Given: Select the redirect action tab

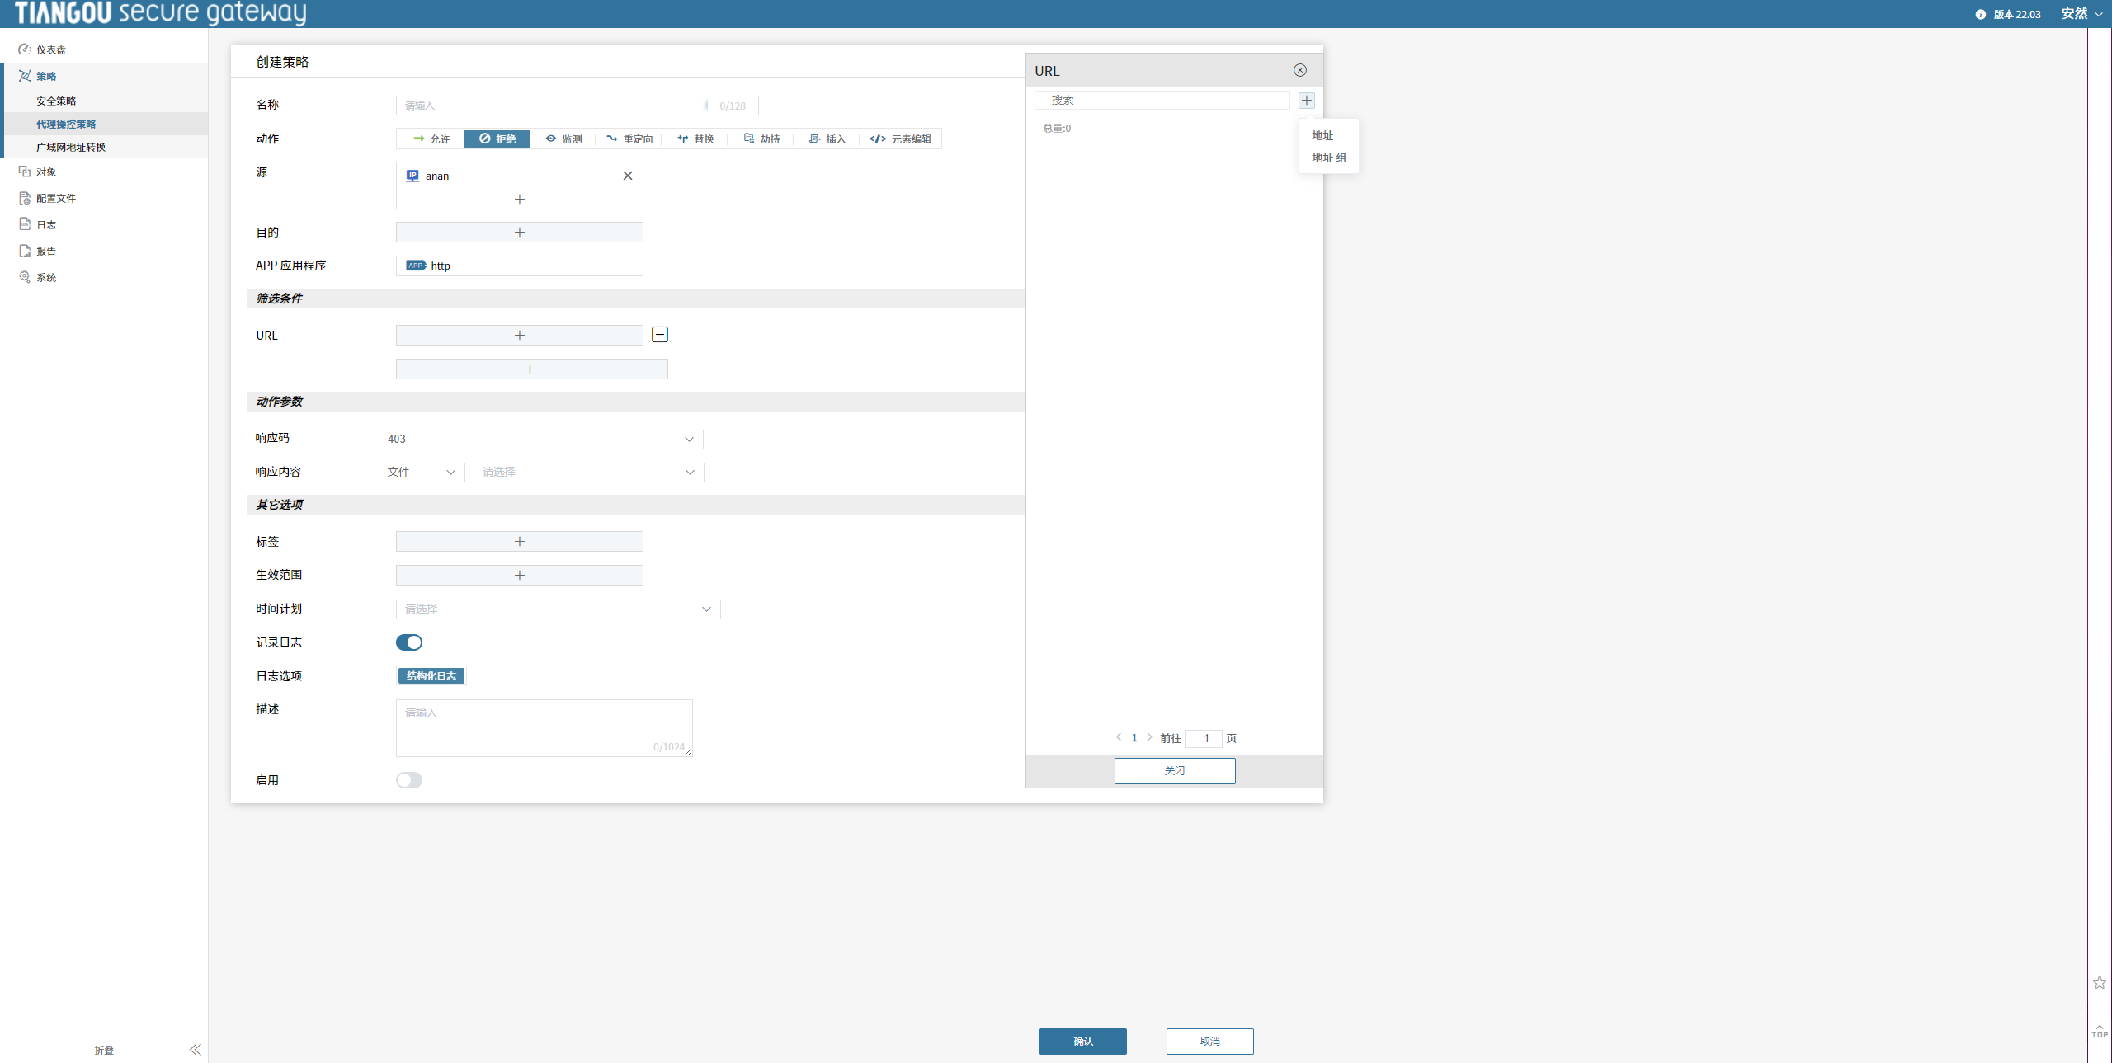Looking at the screenshot, I should (629, 139).
